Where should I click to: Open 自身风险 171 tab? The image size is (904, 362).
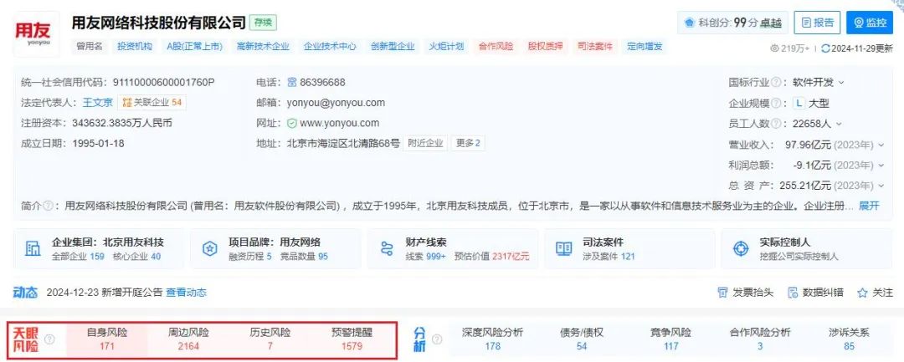[106, 339]
